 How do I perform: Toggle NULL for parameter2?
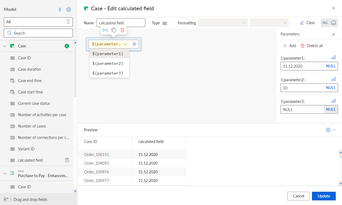(331, 88)
